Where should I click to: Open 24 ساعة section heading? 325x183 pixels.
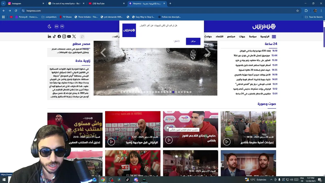pos(271,44)
